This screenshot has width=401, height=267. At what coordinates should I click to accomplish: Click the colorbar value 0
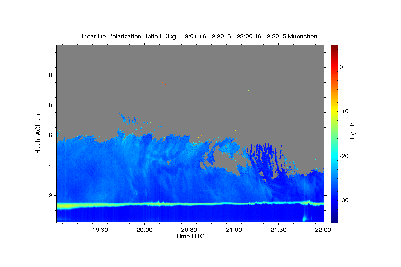point(341,67)
